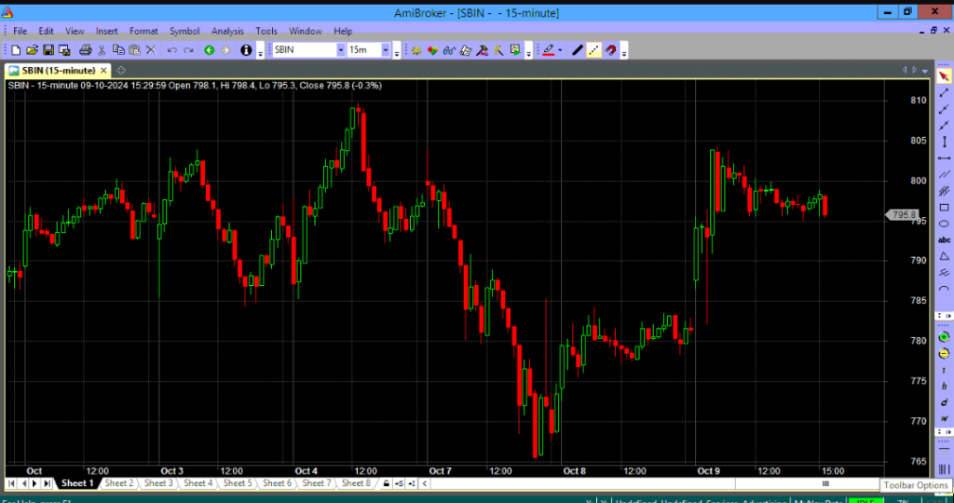Open the Insert menu
The height and width of the screenshot is (503, 954).
[106, 31]
